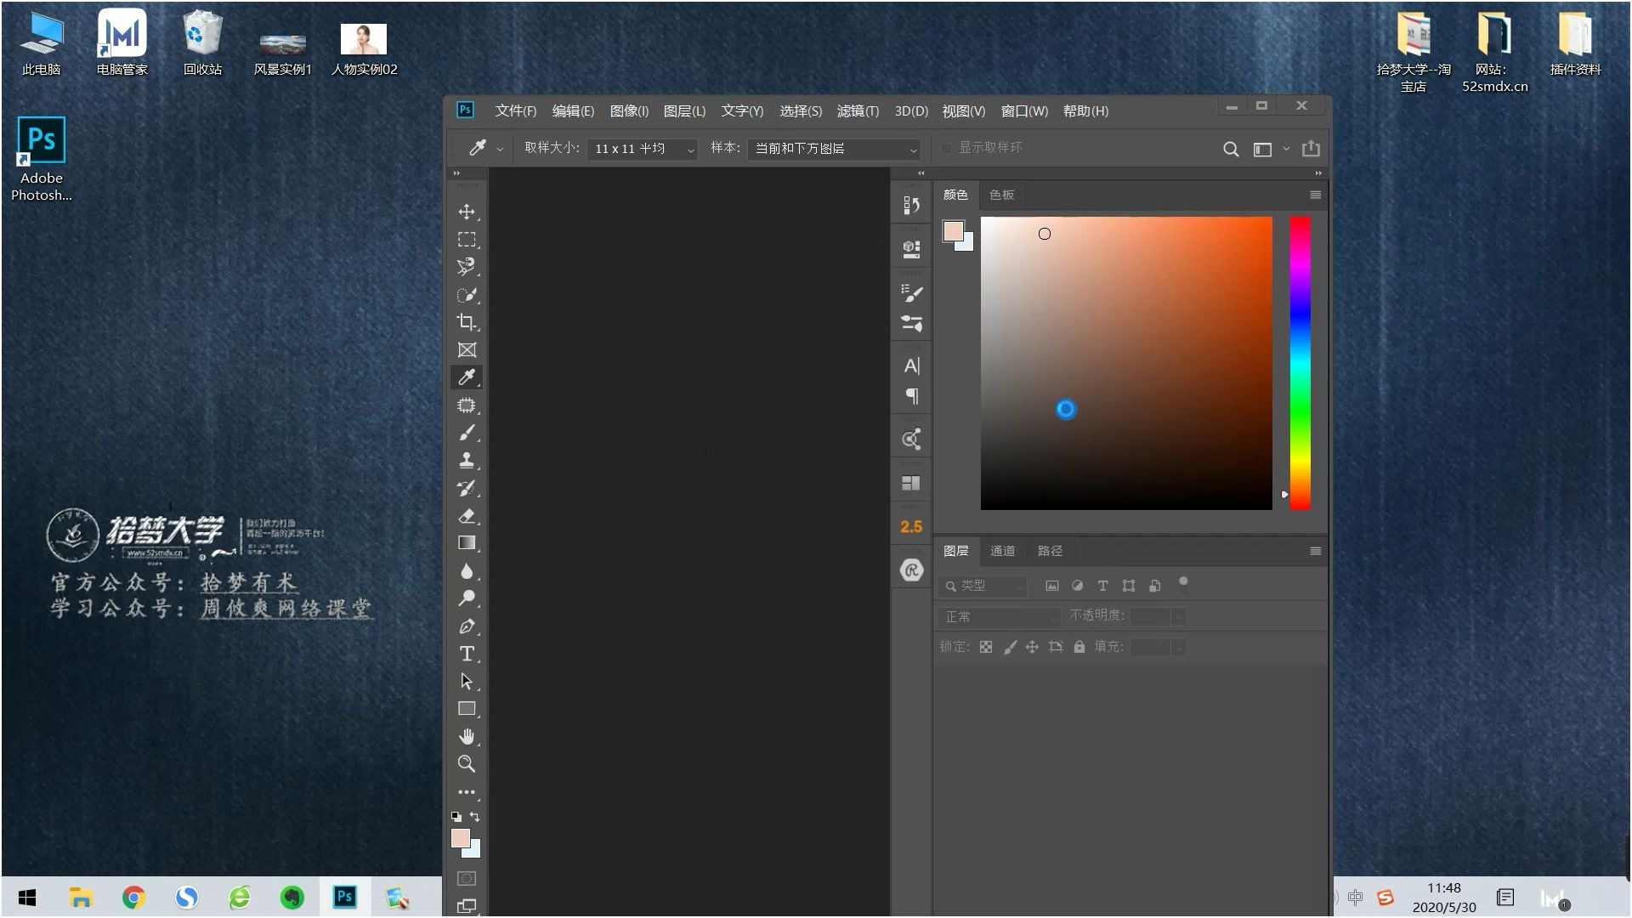
Task: Select the Clone Stamp tool
Action: pyautogui.click(x=467, y=461)
